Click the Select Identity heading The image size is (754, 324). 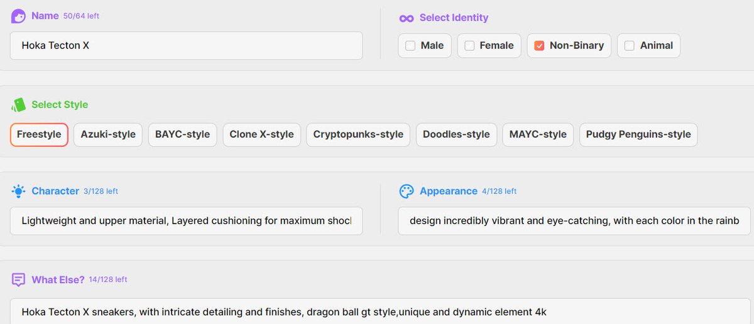[x=454, y=18]
